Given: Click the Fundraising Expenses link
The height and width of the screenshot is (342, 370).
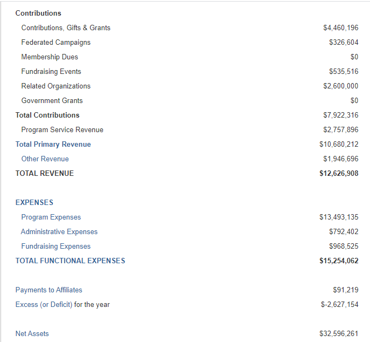Looking at the screenshot, I should click(56, 247).
